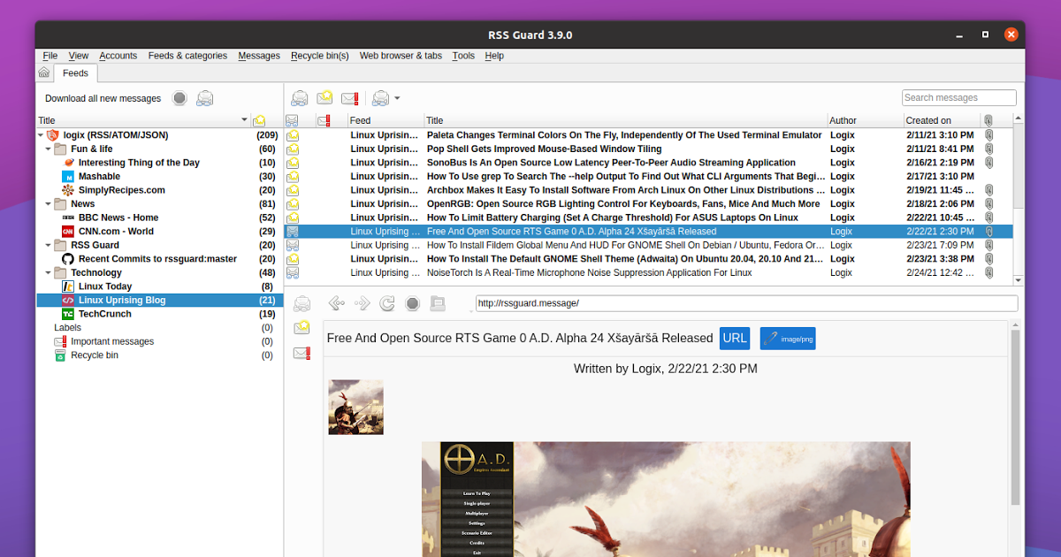Sort messages by the importance column icon
Viewport: 1061px width, 557px height.
click(x=324, y=120)
